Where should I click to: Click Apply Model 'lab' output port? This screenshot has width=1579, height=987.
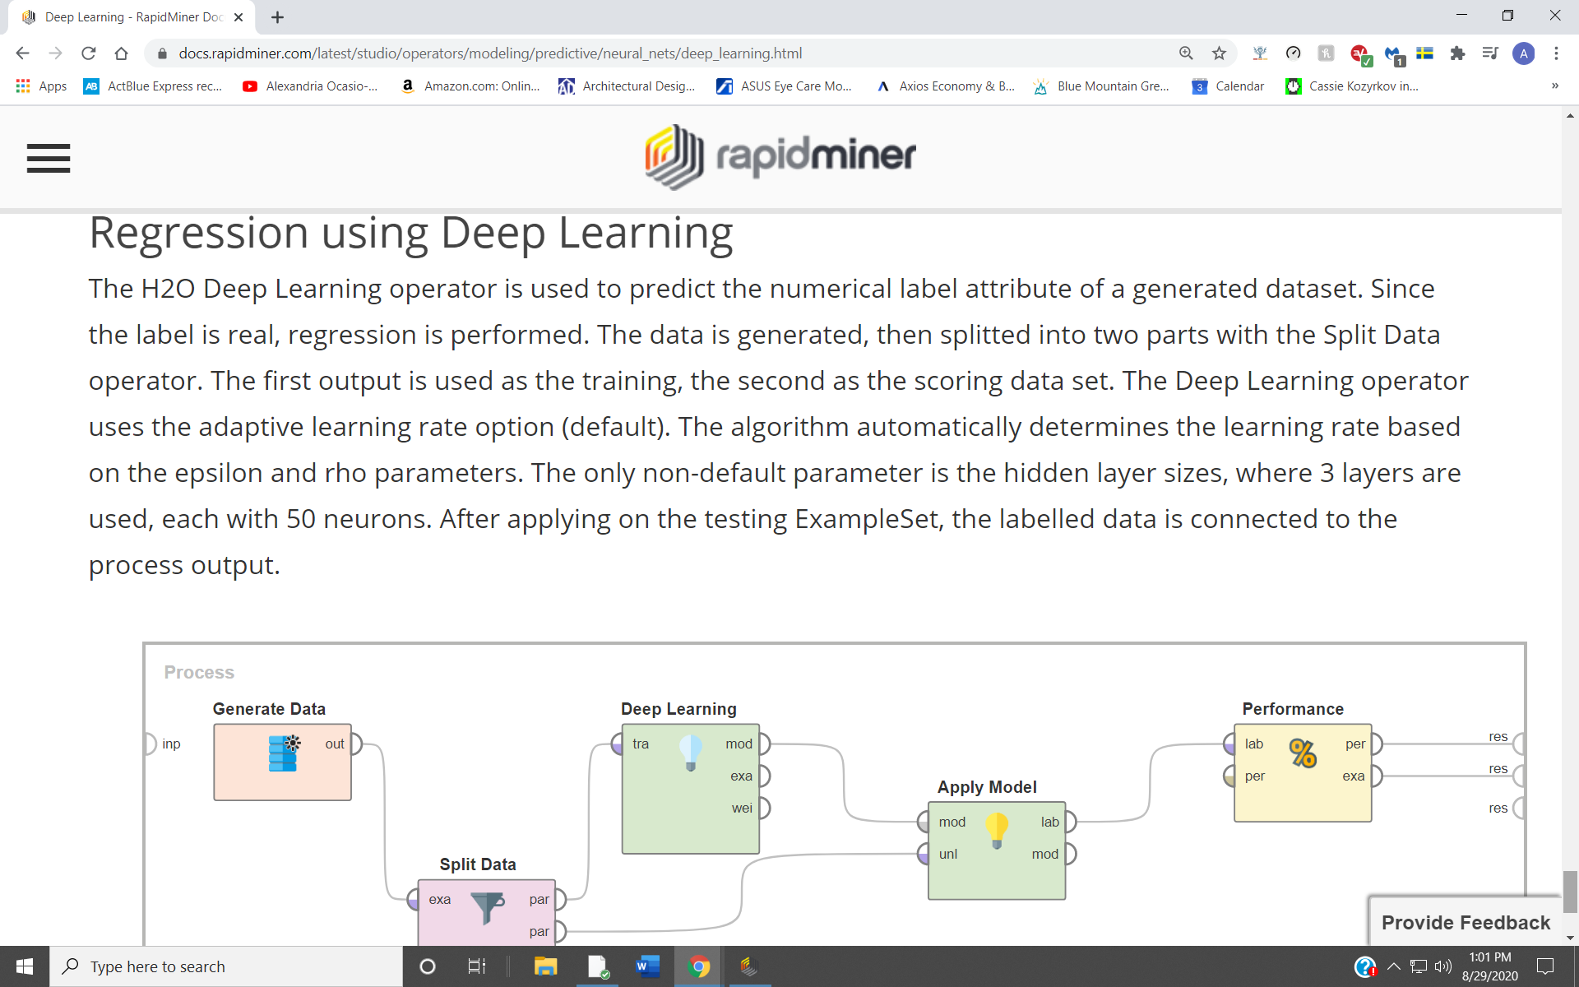click(x=1071, y=822)
